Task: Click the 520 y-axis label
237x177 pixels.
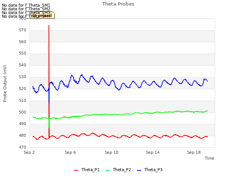Action: 23,88
